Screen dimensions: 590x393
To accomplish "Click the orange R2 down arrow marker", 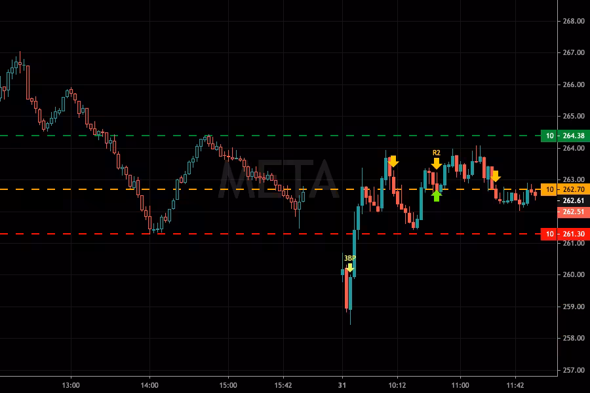I will [x=437, y=163].
